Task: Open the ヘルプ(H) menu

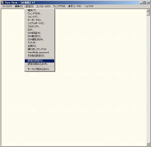Action: [x=89, y=6]
